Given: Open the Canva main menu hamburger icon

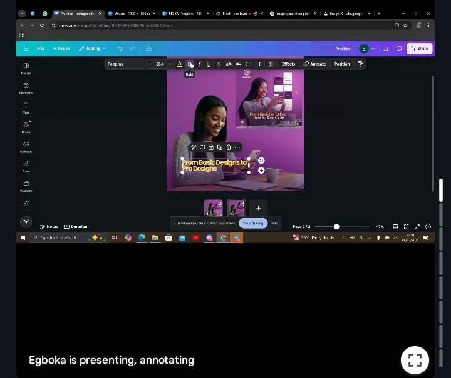Looking at the screenshot, I should [x=26, y=49].
